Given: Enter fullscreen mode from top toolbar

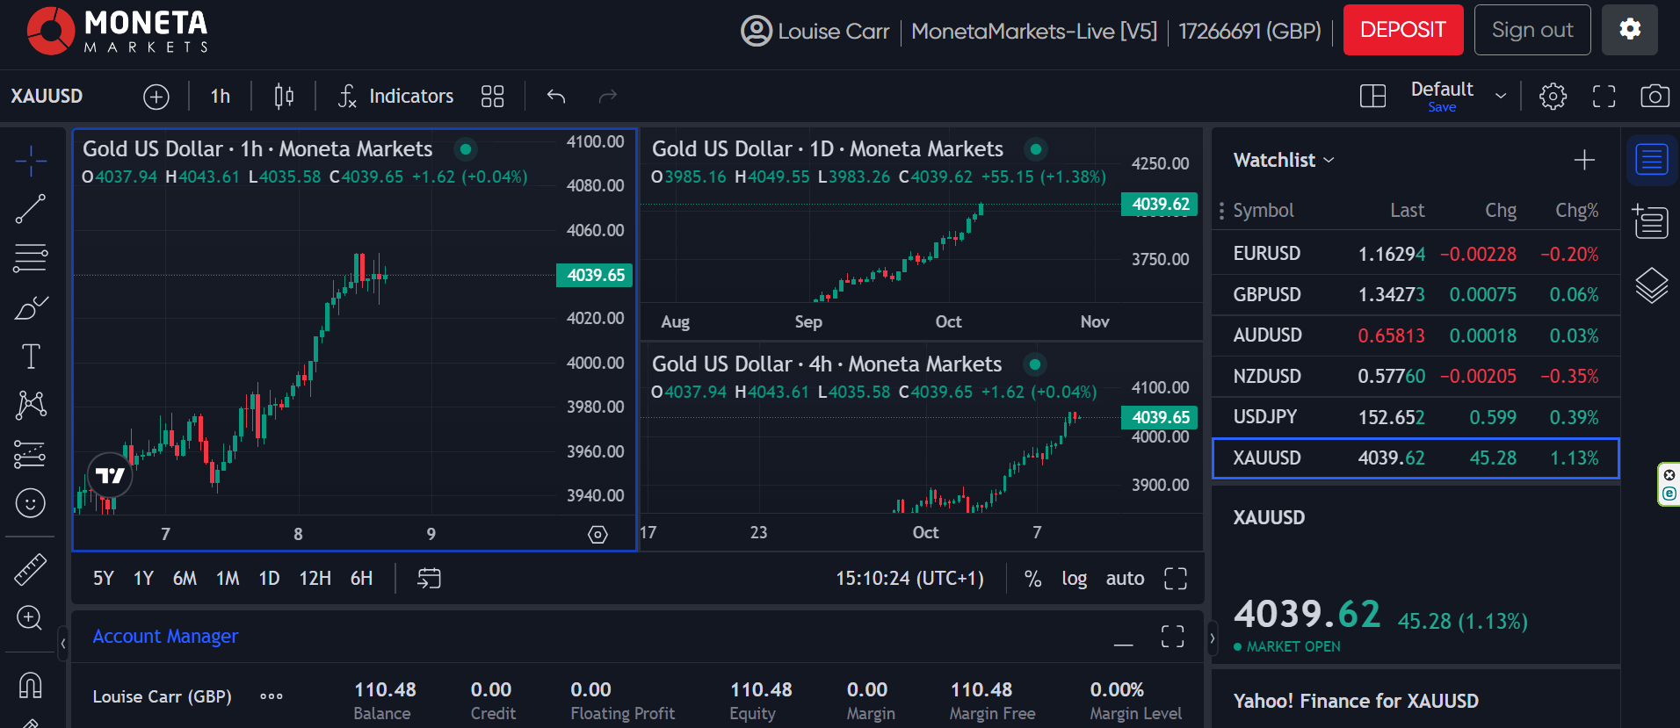Looking at the screenshot, I should pos(1604,96).
